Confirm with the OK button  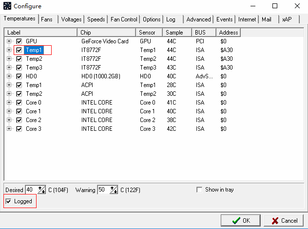coord(241,221)
